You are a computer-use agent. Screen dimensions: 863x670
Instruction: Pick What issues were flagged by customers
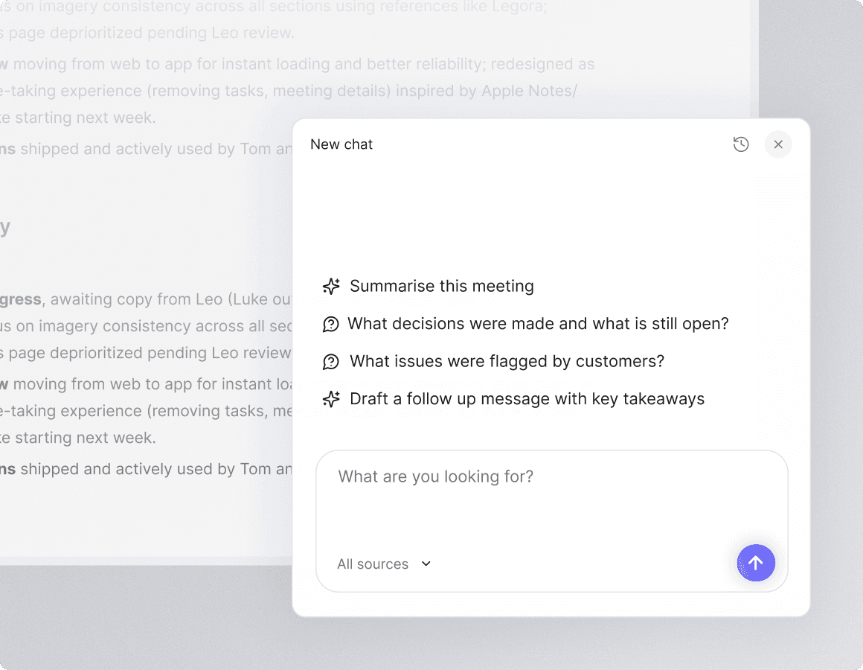point(507,362)
